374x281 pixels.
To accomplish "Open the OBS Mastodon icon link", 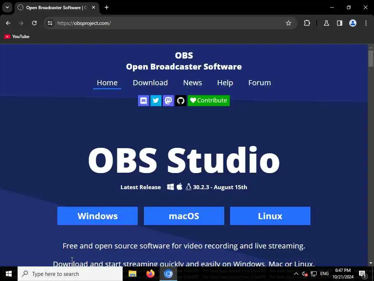I will point(168,101).
